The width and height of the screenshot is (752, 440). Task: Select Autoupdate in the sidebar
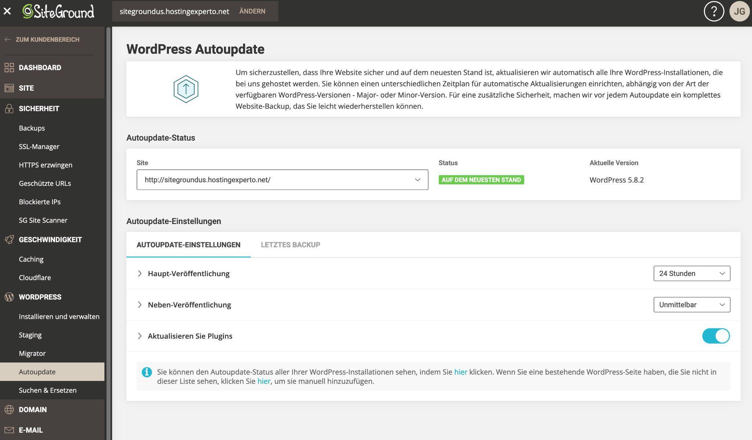pyautogui.click(x=52, y=372)
